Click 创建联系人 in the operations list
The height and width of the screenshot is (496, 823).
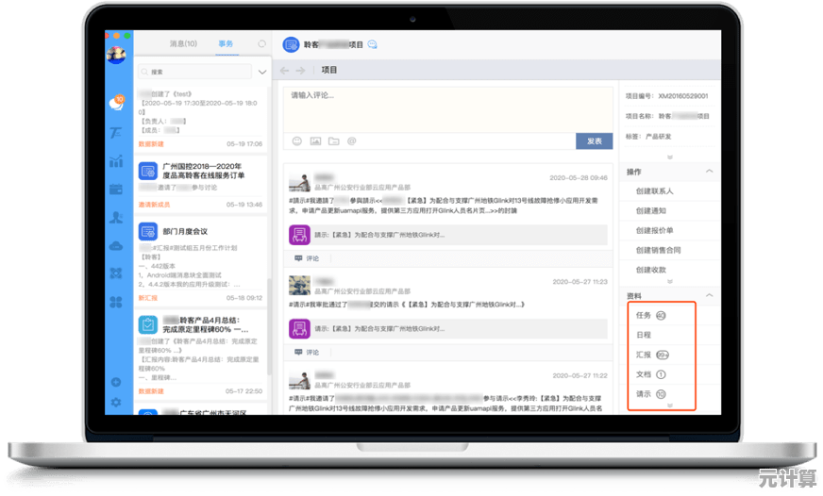pyautogui.click(x=655, y=191)
